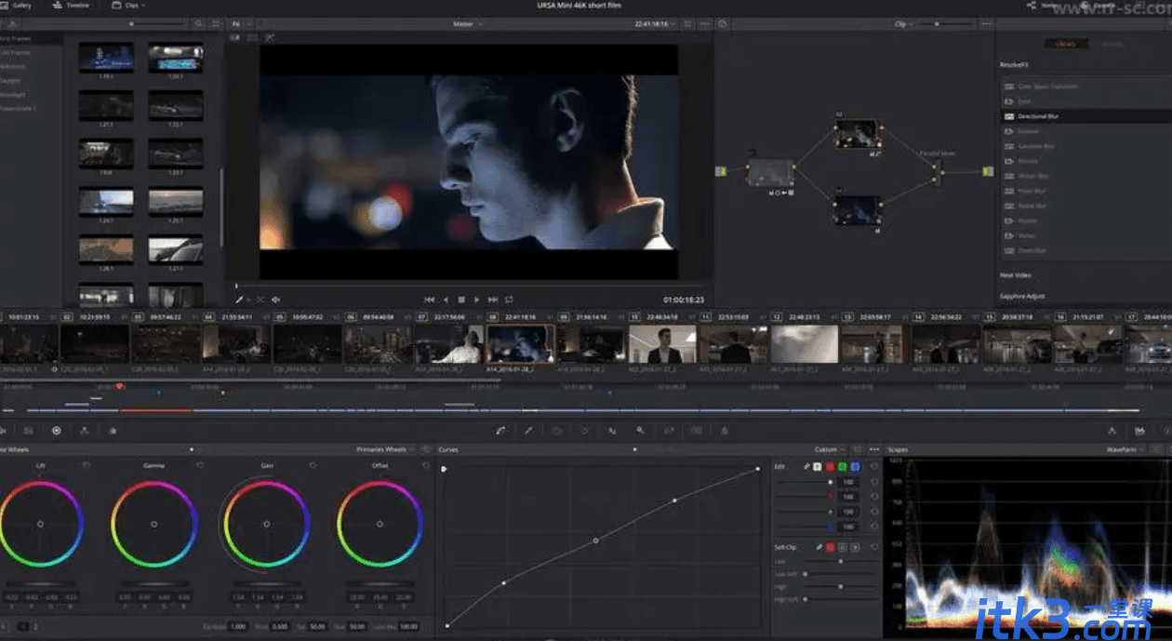Select the Zoom Blur effect

tap(1084, 250)
